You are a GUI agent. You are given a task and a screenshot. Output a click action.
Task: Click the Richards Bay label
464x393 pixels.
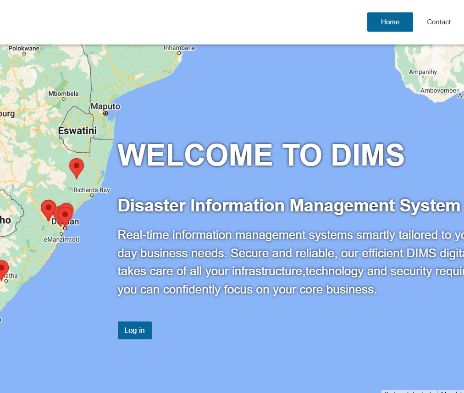click(x=92, y=190)
